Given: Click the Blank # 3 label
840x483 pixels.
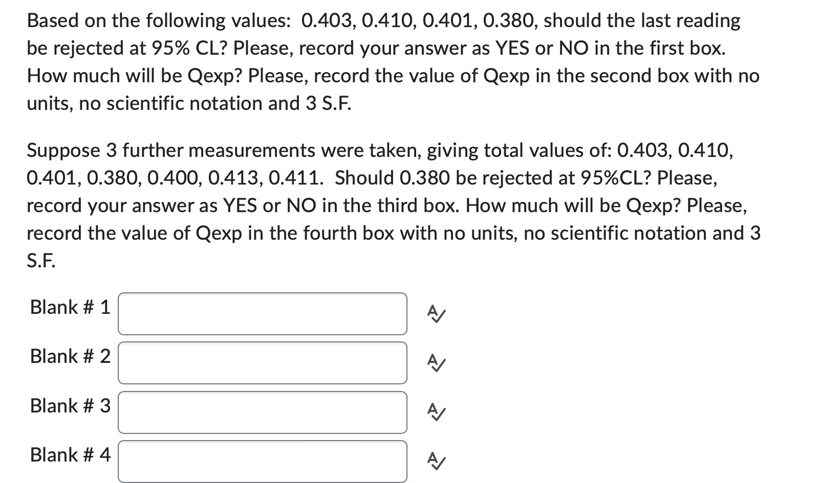Looking at the screenshot, I should (x=70, y=405).
